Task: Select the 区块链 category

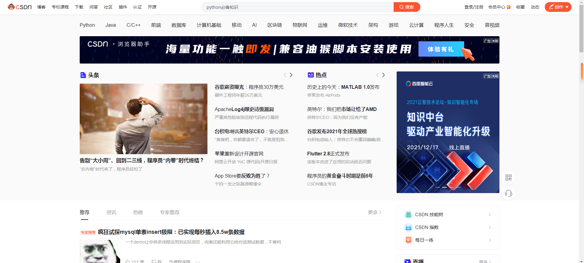Action: tap(275, 25)
